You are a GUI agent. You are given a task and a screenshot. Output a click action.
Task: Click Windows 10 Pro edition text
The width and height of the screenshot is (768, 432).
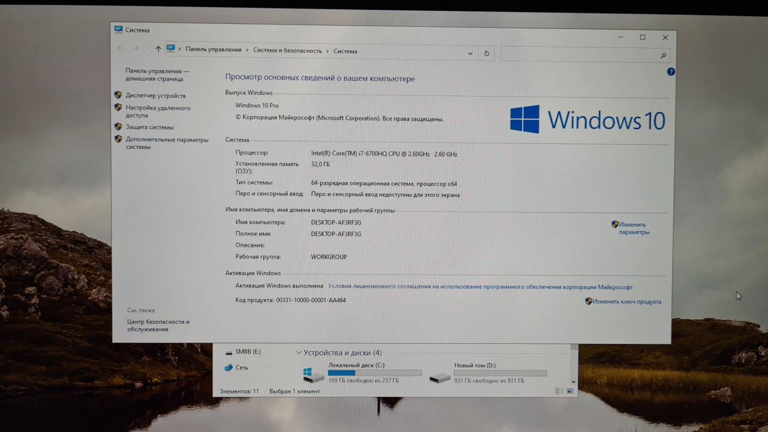(257, 106)
